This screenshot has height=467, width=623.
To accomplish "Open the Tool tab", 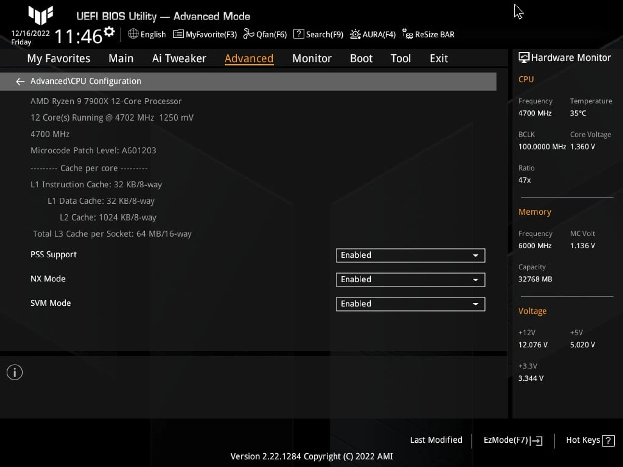I will coord(401,58).
